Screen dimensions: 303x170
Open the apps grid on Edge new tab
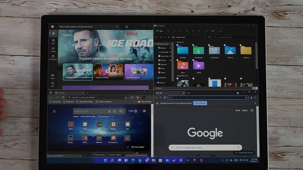(54, 111)
